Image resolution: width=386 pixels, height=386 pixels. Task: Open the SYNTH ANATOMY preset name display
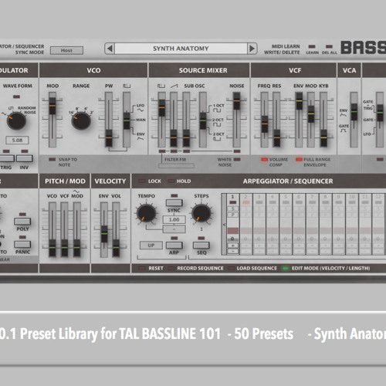click(x=181, y=49)
